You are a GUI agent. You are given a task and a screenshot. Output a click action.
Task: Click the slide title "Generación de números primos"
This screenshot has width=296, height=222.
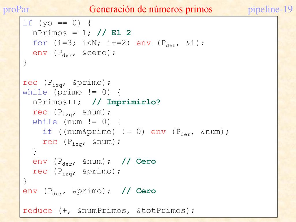coord(151,9)
